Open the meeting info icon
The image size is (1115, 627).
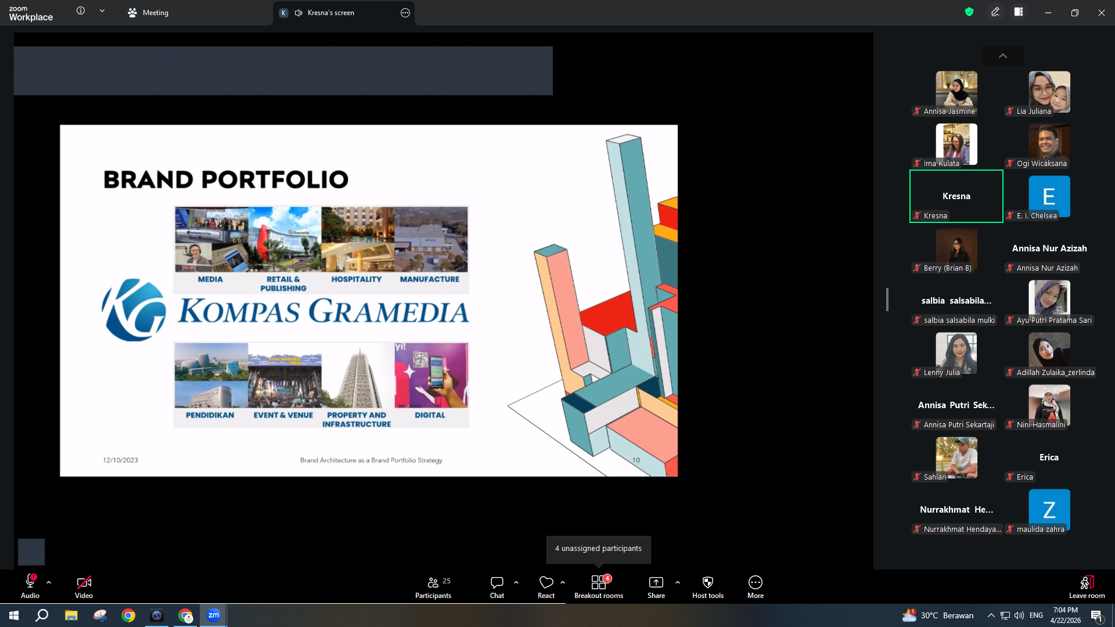pos(81,11)
